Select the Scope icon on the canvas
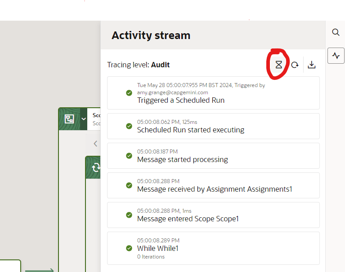Image resolution: width=345 pixels, height=272 pixels. tap(69, 119)
